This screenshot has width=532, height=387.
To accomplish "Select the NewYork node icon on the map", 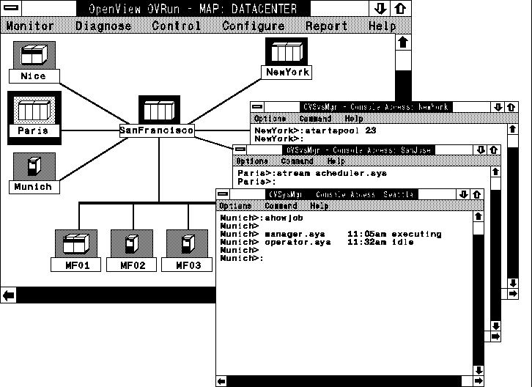I will point(287,51).
